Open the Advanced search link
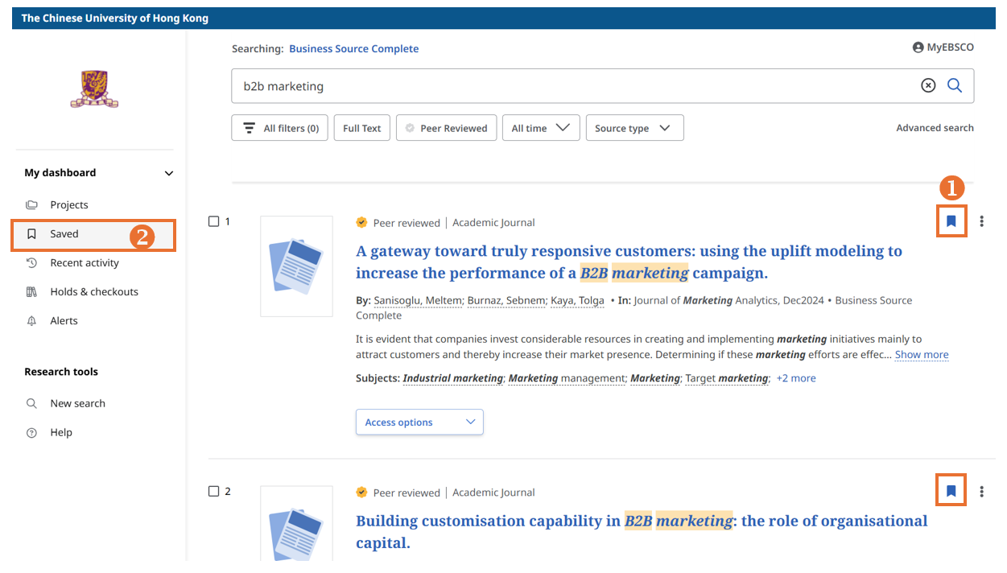The width and height of the screenshot is (1007, 573). pos(935,127)
